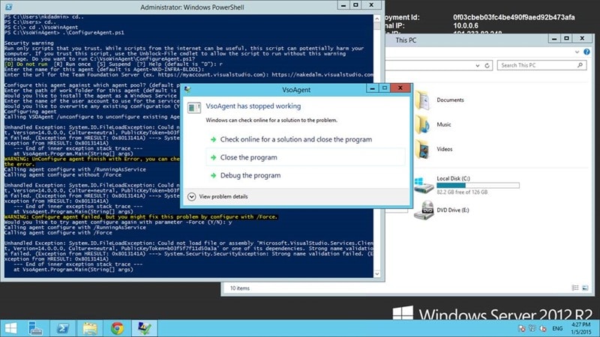The image size is (600, 337).
Task: Open File Explorer from the taskbar
Action: pyautogui.click(x=90, y=328)
